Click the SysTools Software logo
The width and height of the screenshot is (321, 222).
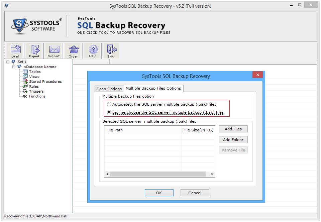pos(37,26)
